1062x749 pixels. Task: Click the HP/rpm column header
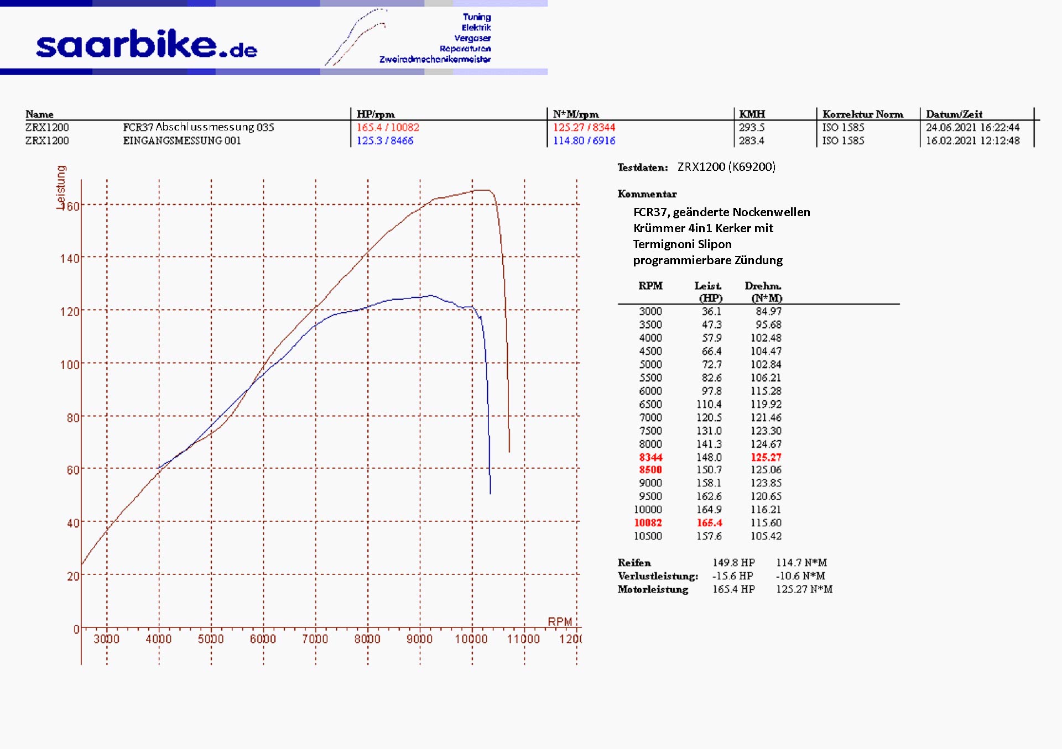point(375,114)
